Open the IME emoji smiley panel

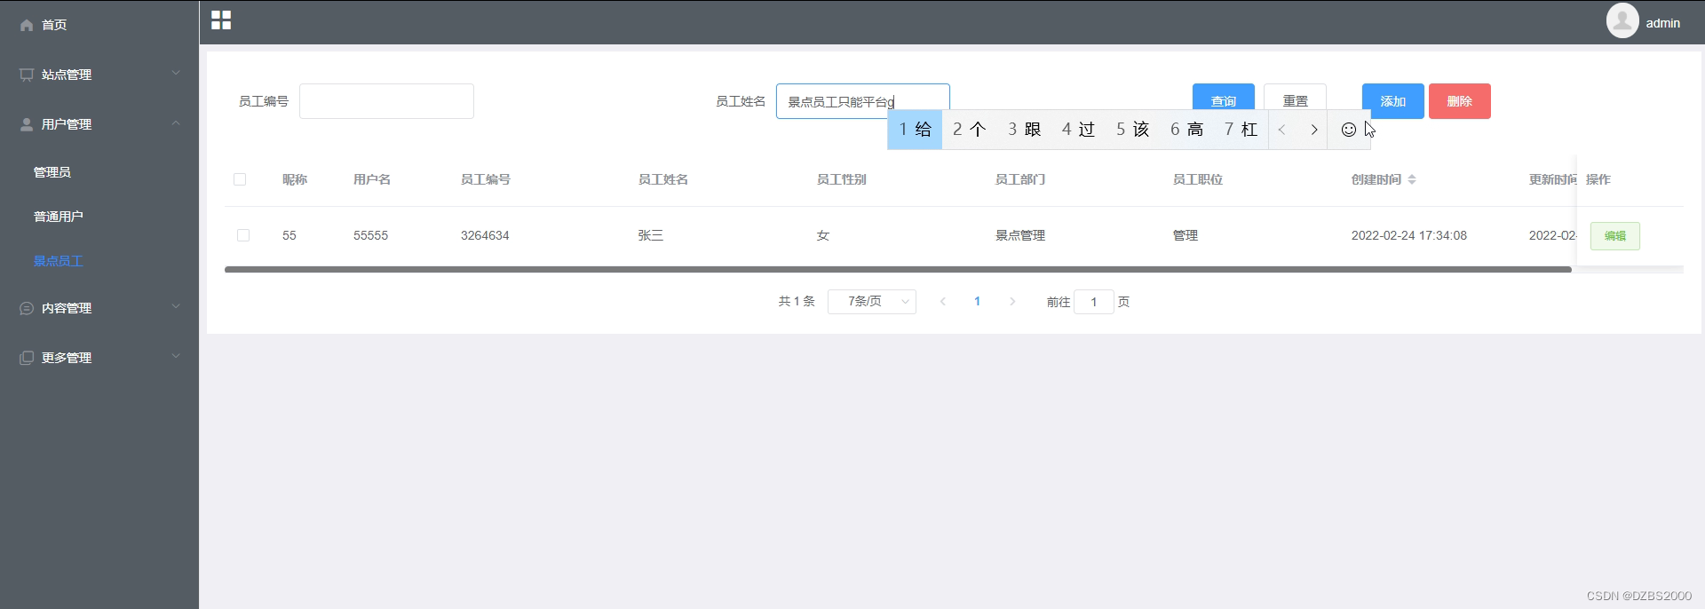pyautogui.click(x=1348, y=130)
